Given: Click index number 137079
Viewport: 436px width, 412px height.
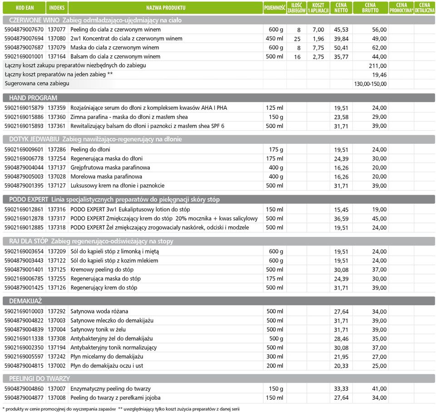Looking at the screenshot, I should (x=57, y=48).
